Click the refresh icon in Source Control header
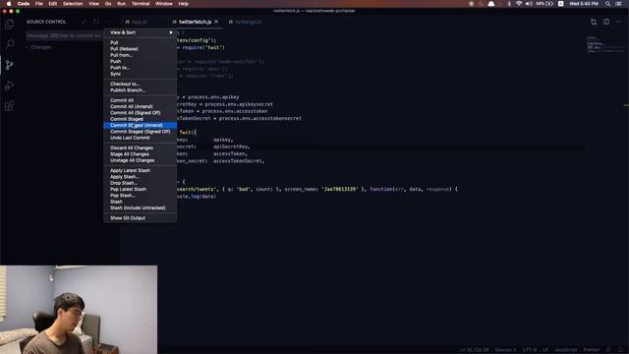Screen dimensions: 629x354 [x=96, y=22]
